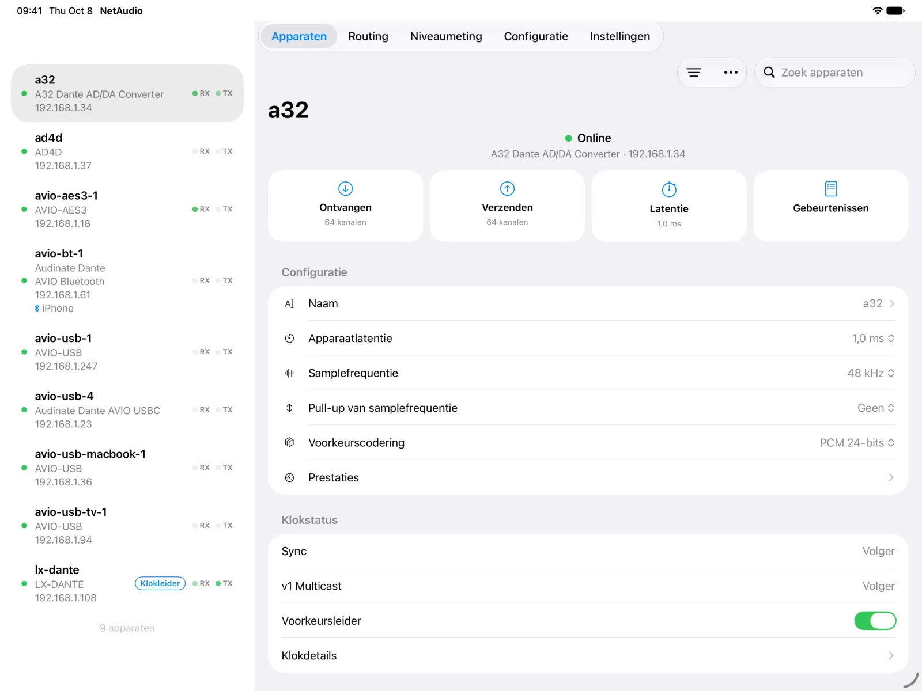Screen dimensions: 922x691
Task: Click the Voorkeurscodering cube icon
Action: pyautogui.click(x=289, y=443)
